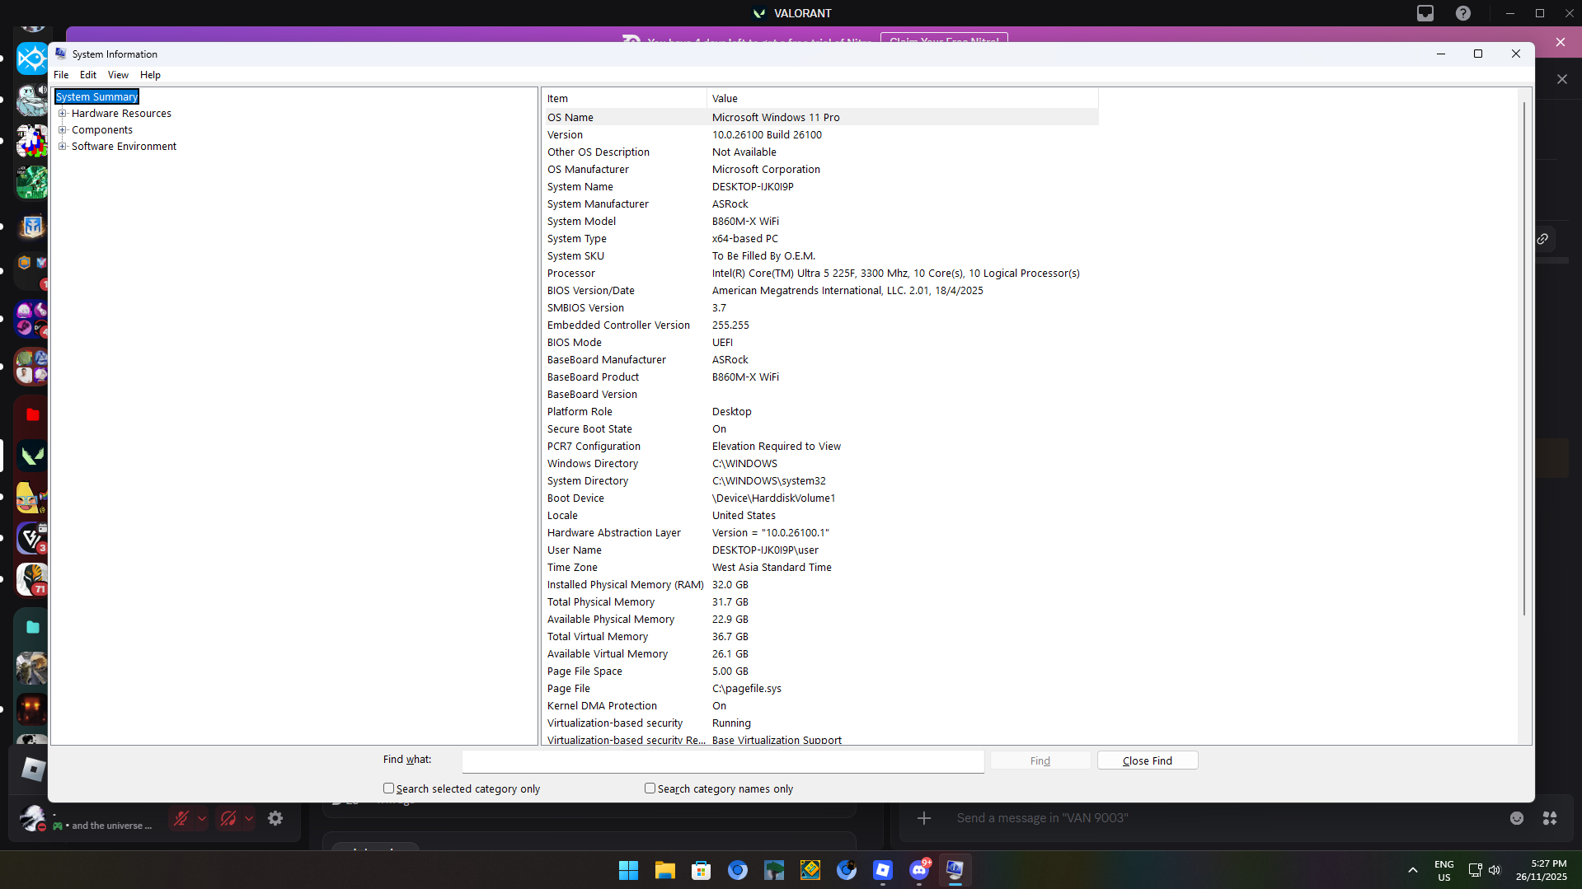Open the Discord apps launcher icon
The width and height of the screenshot is (1582, 889).
[1550, 818]
